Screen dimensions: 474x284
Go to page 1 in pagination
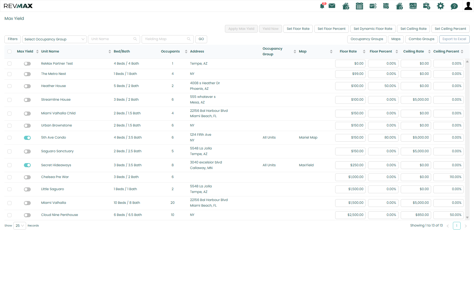tap(457, 226)
